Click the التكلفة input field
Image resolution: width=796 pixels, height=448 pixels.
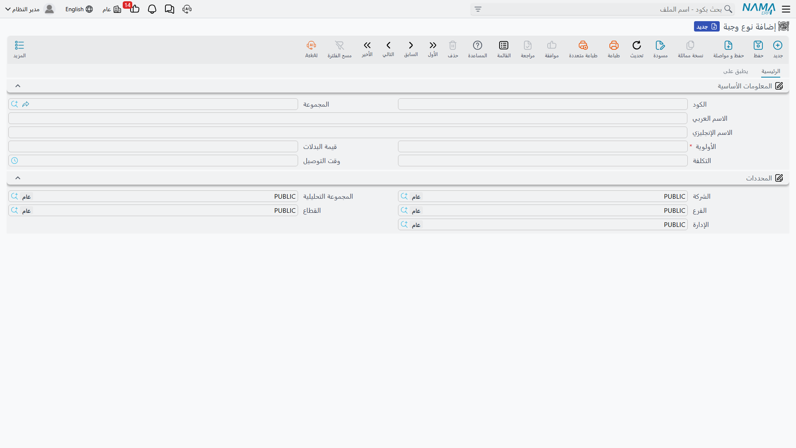click(x=543, y=161)
